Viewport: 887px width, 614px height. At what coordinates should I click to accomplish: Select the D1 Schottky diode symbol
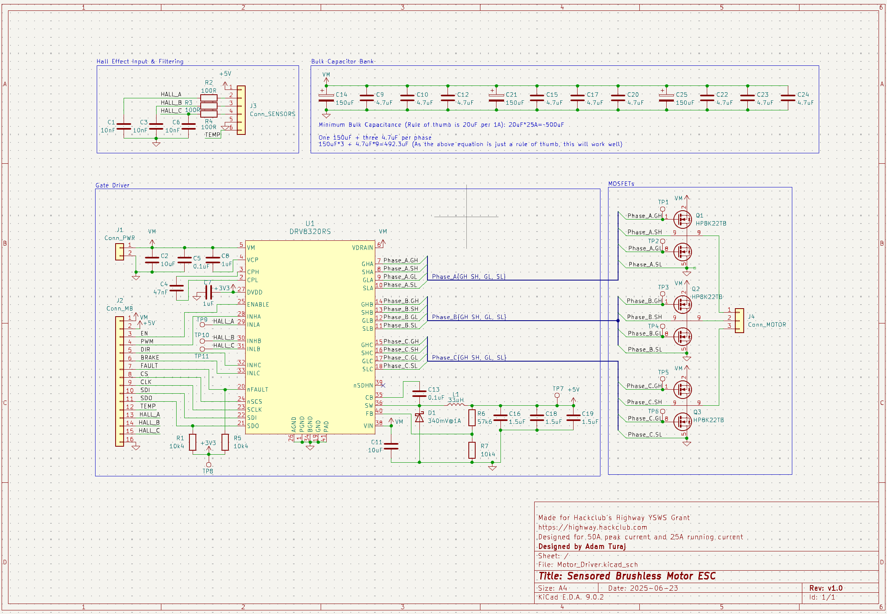(419, 418)
